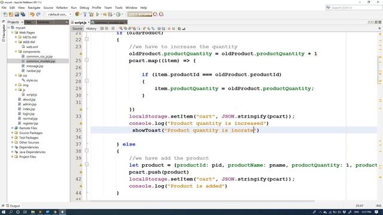
Task: Click warning icon beside line 24
Action: point(81,54)
